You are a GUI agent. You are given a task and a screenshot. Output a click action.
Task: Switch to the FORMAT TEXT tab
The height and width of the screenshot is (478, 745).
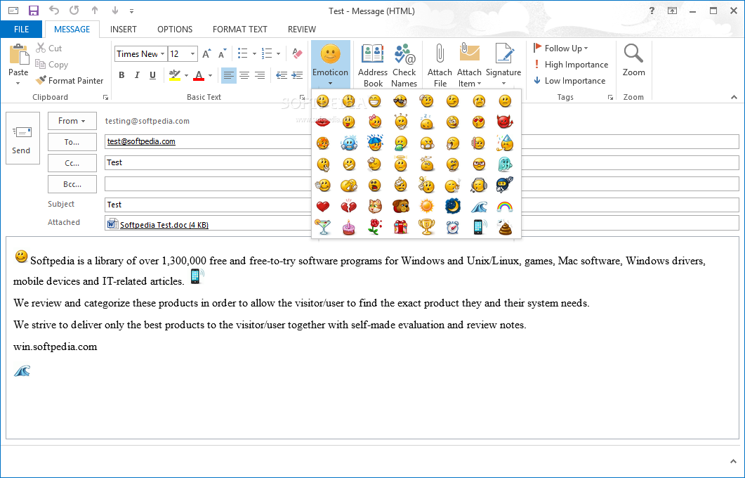click(x=240, y=29)
